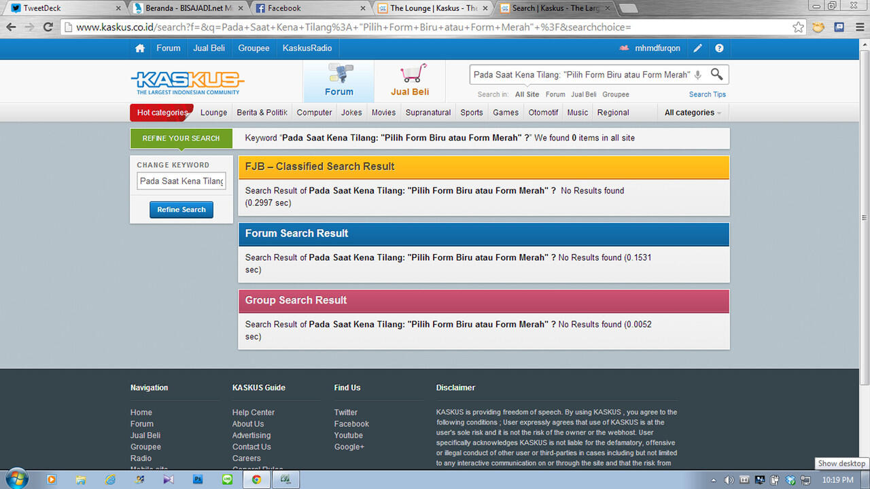Click the blue chat extension icon
The image size is (870, 489).
839,27
